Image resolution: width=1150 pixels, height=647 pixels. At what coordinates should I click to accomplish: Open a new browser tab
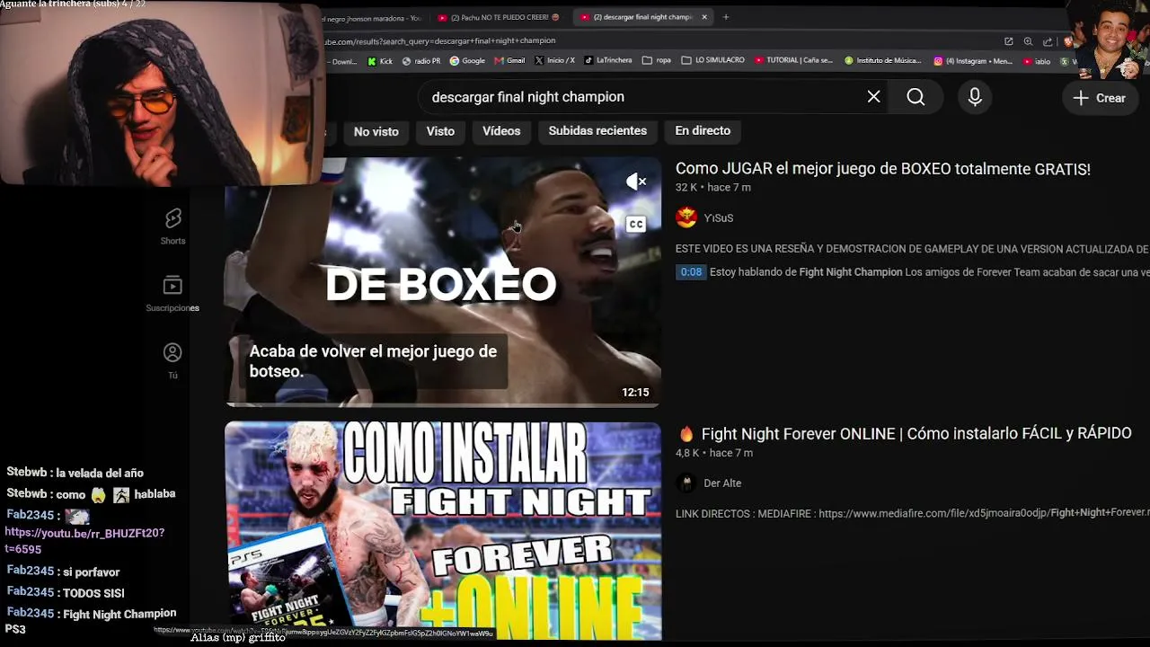point(726,17)
